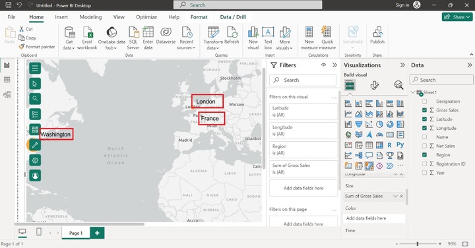This screenshot has width=475, height=248.
Task: Click the map search magnifier tool
Action: click(x=35, y=99)
